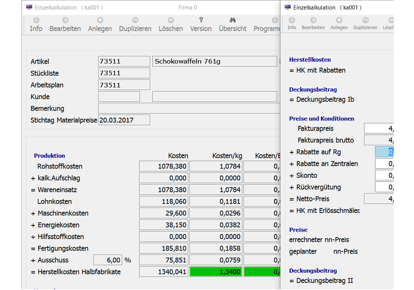The height and width of the screenshot is (290, 414).
Task: Click the highlighted Rabatte auf Rg field
Action: click(x=384, y=152)
